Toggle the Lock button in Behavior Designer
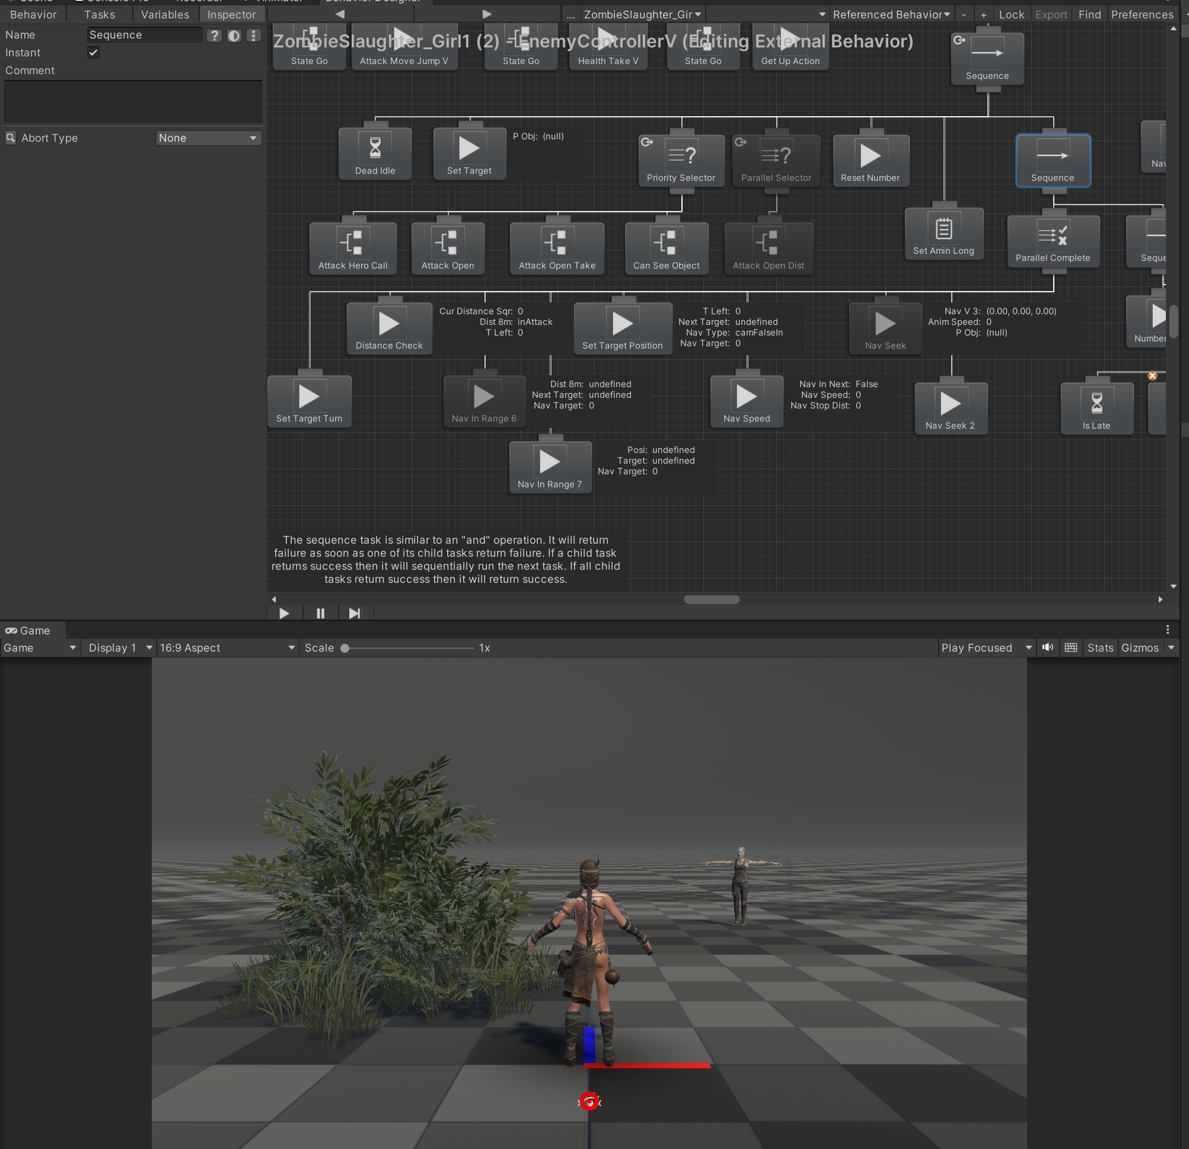 pyautogui.click(x=1011, y=15)
